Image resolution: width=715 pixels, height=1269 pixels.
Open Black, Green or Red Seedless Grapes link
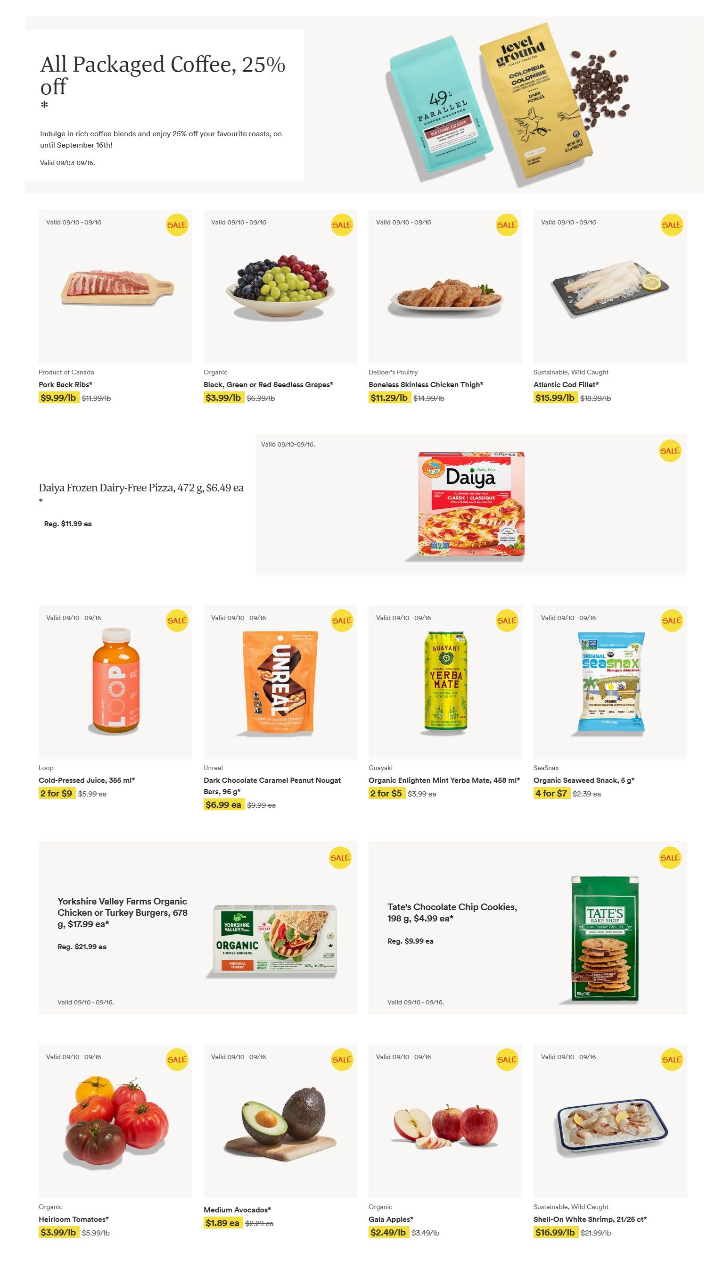pyautogui.click(x=268, y=385)
